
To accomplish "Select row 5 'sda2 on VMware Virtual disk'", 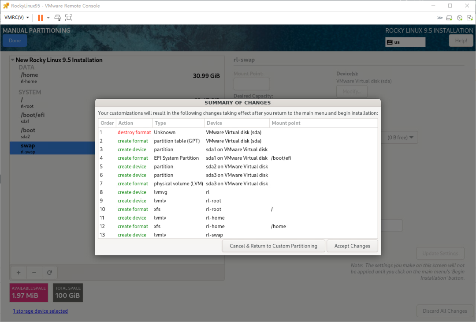I will (237, 166).
